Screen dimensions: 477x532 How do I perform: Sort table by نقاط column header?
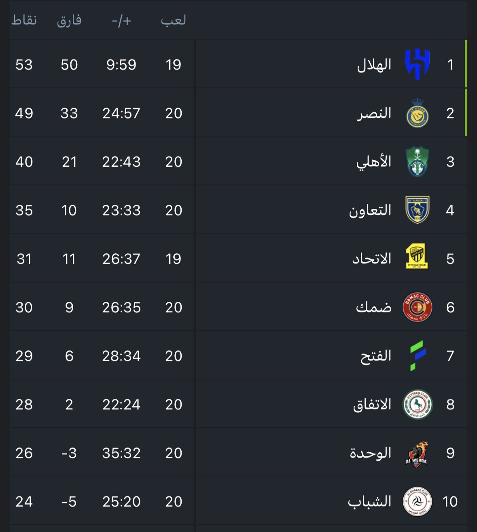coord(24,20)
